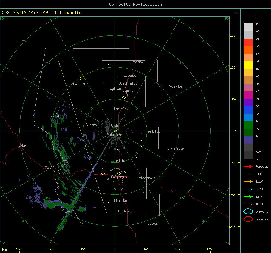271x253 pixels.
Task: Click the Cochrane label
Action: [x=98, y=168]
